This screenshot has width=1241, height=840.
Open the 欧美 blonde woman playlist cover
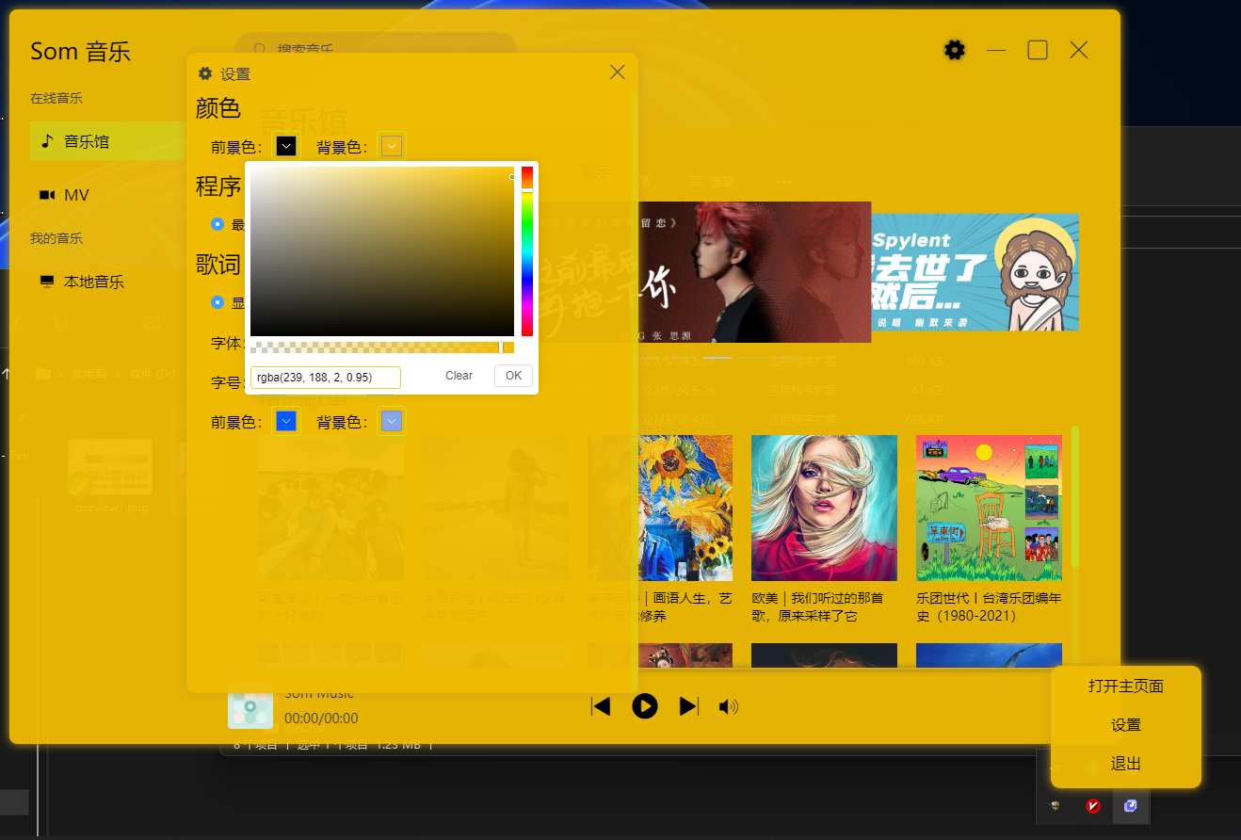click(824, 508)
